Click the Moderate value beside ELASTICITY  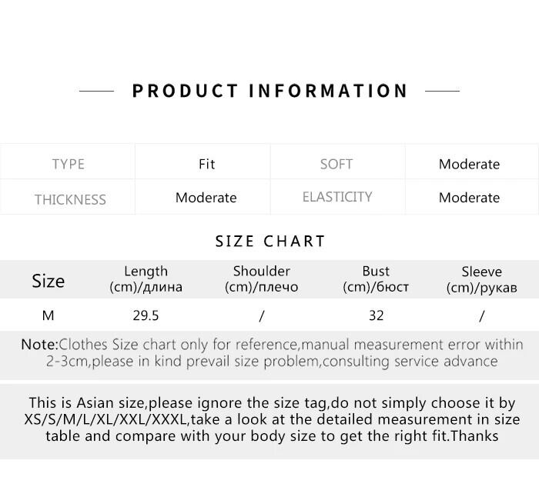[469, 198]
